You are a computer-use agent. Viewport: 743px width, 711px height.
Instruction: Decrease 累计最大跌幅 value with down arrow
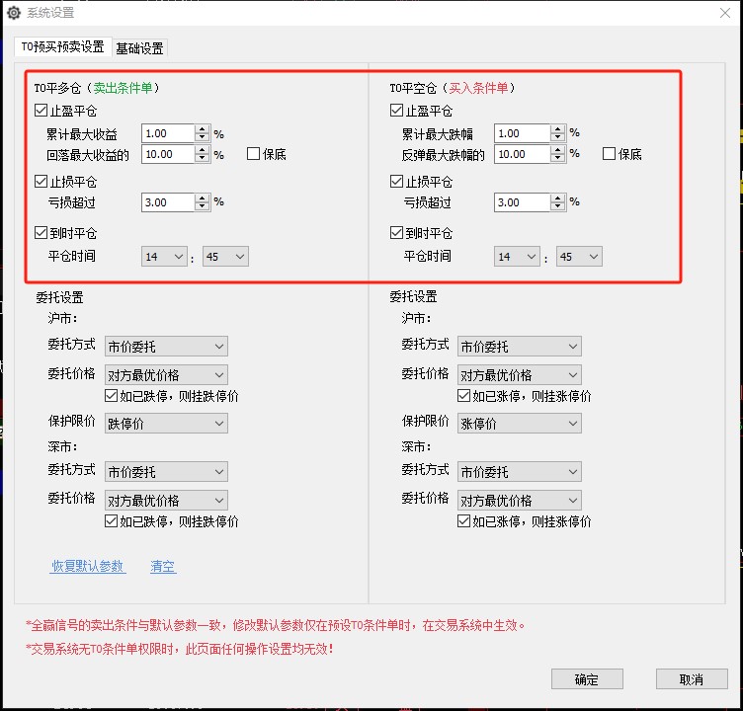pyautogui.click(x=558, y=137)
